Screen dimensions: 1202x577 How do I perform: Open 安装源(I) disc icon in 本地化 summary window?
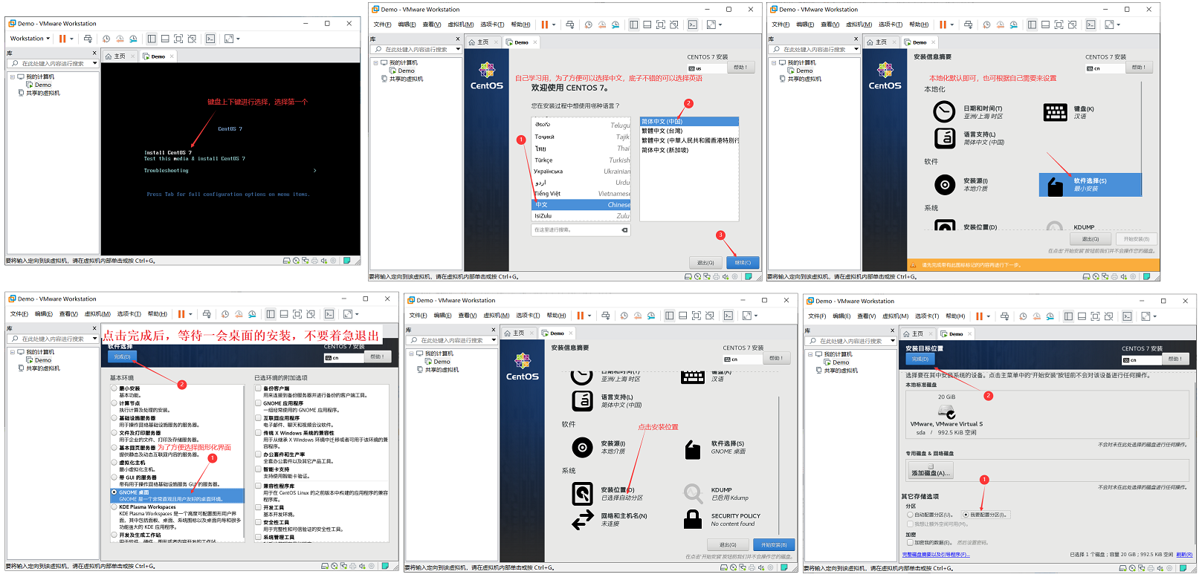tap(944, 184)
